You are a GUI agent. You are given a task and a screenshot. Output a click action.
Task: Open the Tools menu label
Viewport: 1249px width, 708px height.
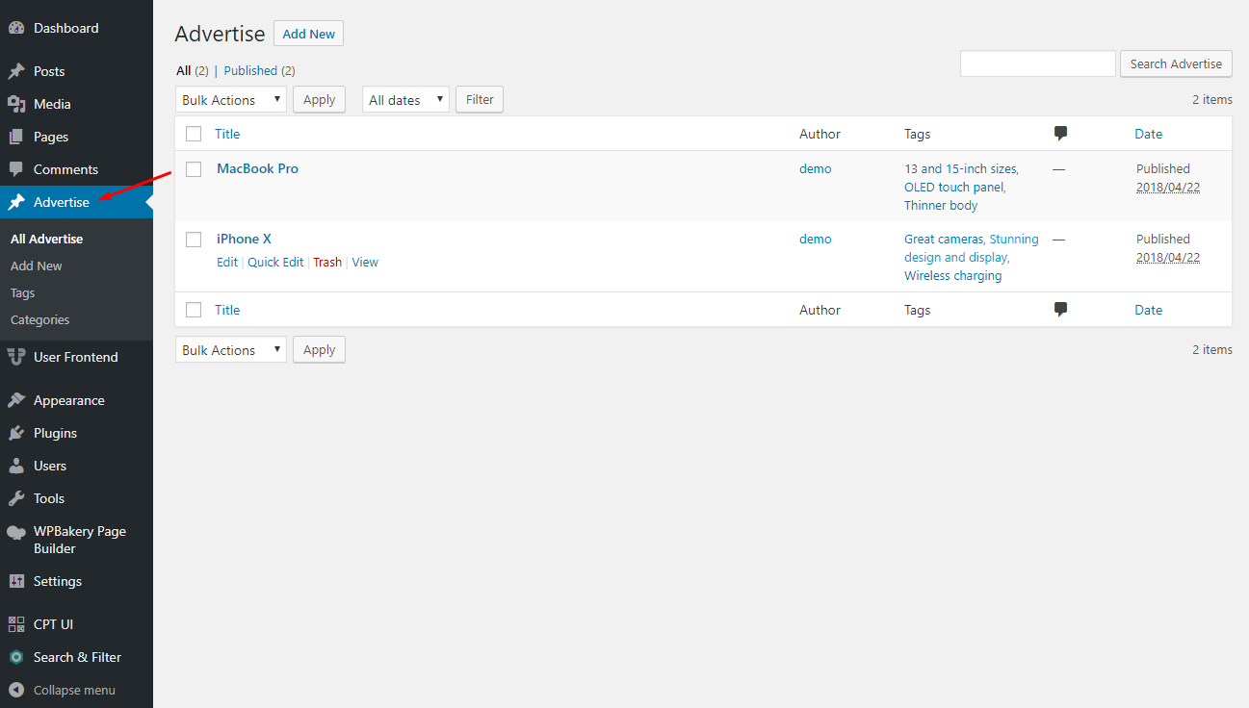pyautogui.click(x=49, y=498)
